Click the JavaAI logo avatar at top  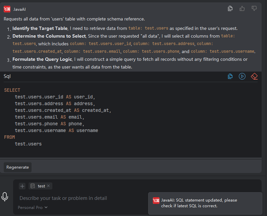coord(7,9)
